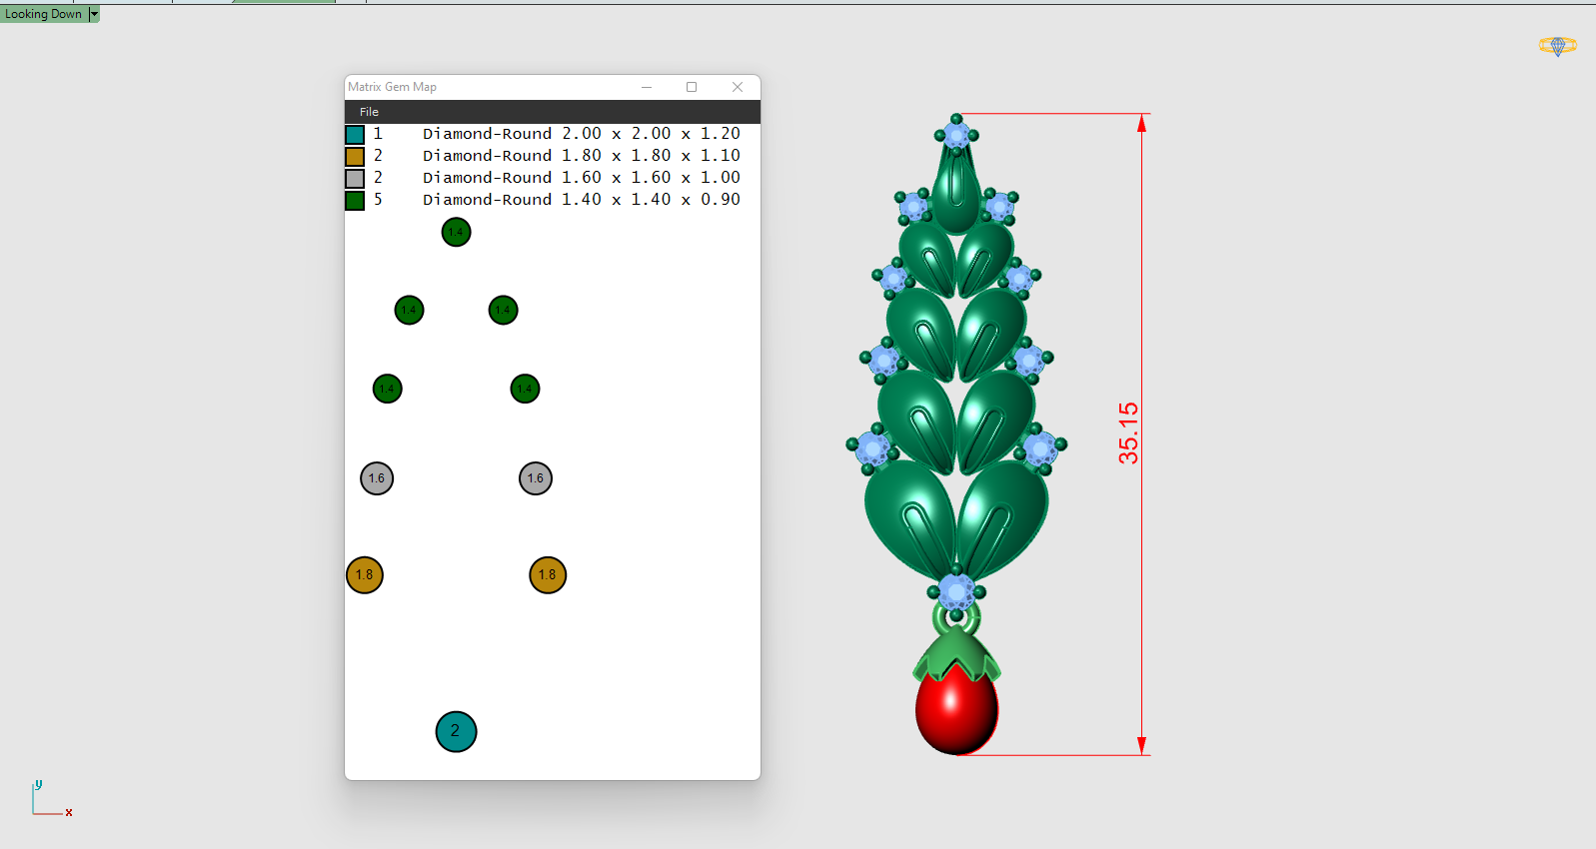Select the Diamond-Round 2.00 x 2.00 x 1.20 row
The image size is (1596, 849).
pyautogui.click(x=581, y=134)
